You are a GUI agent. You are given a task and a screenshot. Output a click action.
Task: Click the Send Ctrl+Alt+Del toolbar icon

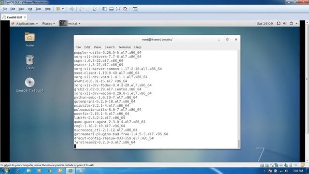click(71, 9)
